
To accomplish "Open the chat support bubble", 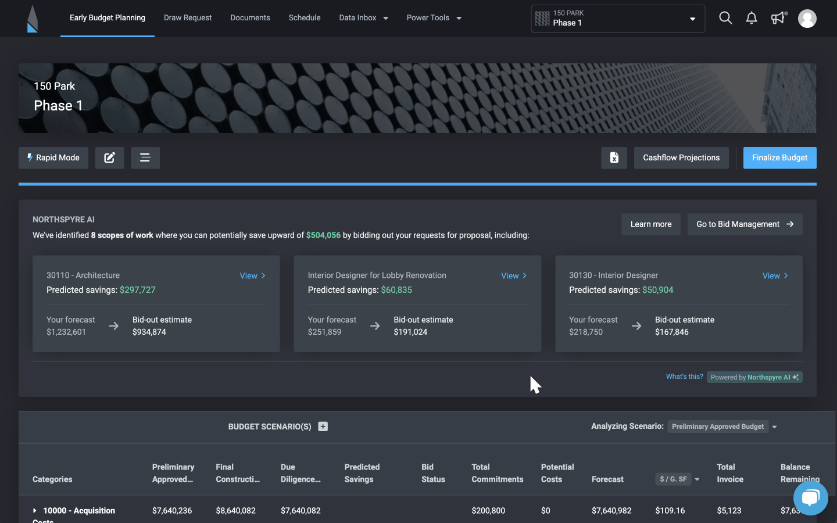I will tap(811, 497).
